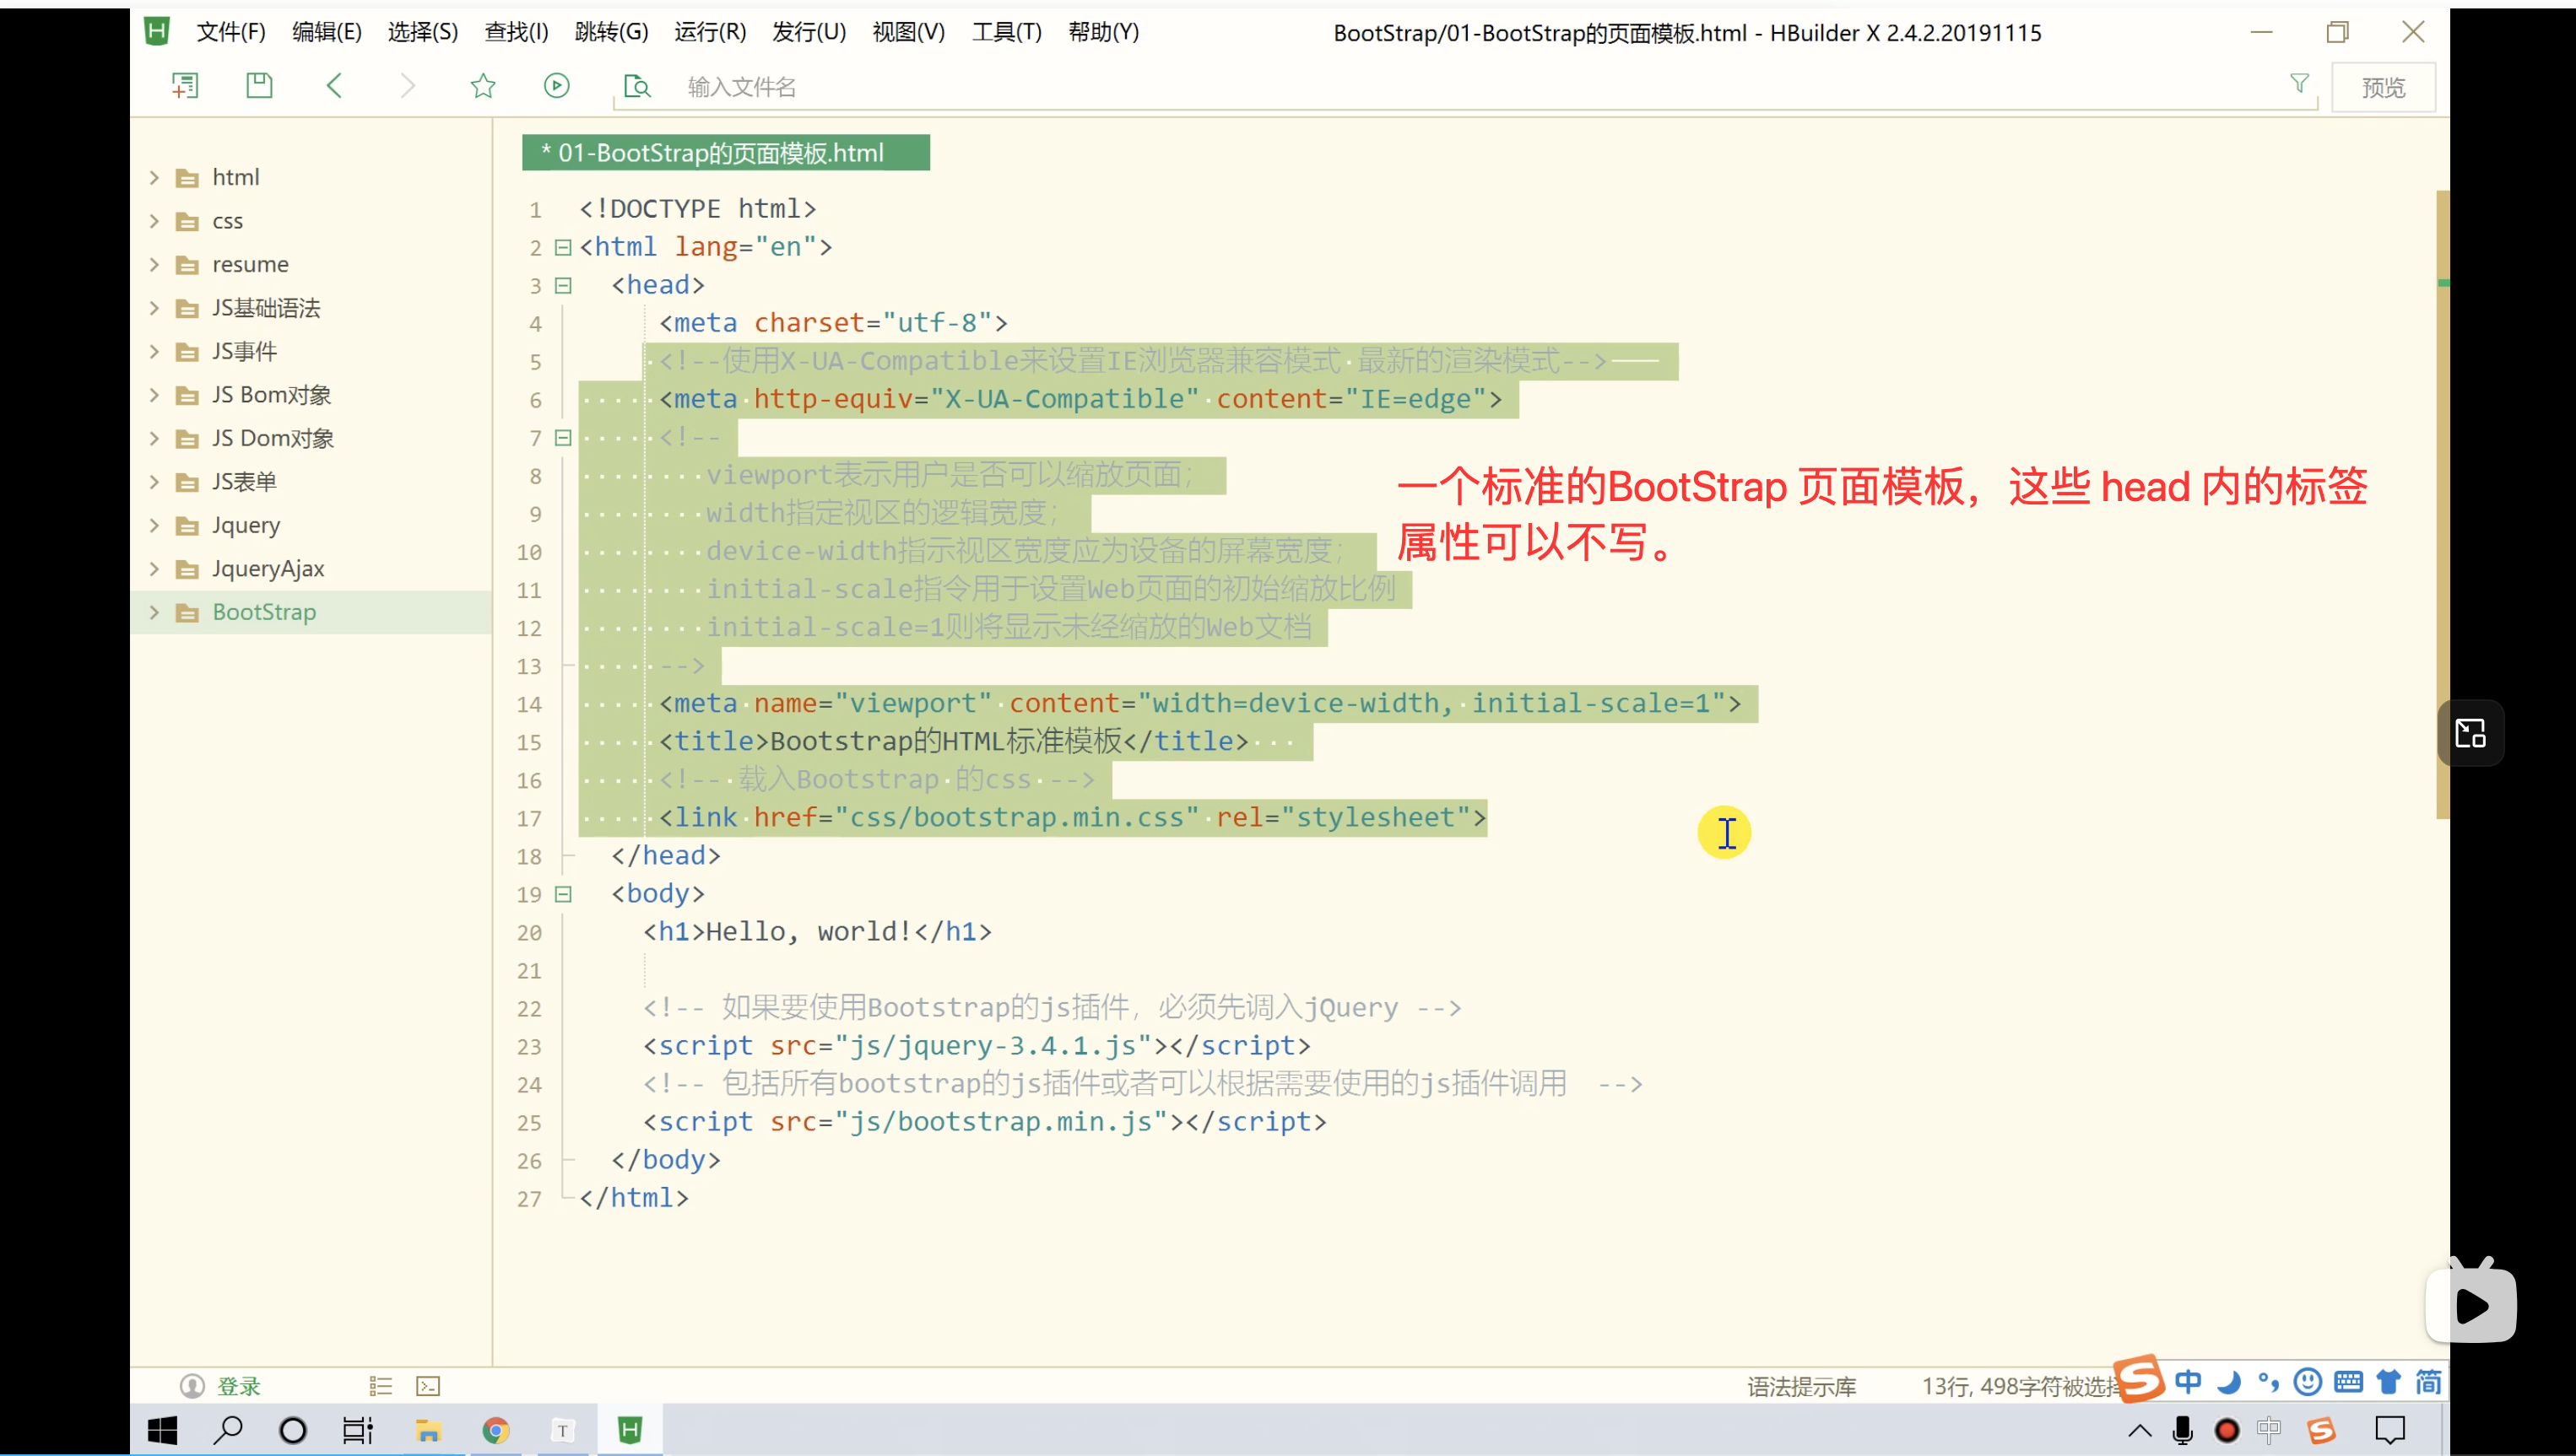Click the save file icon
The width and height of the screenshot is (2576, 1456).
pyautogui.click(x=259, y=86)
